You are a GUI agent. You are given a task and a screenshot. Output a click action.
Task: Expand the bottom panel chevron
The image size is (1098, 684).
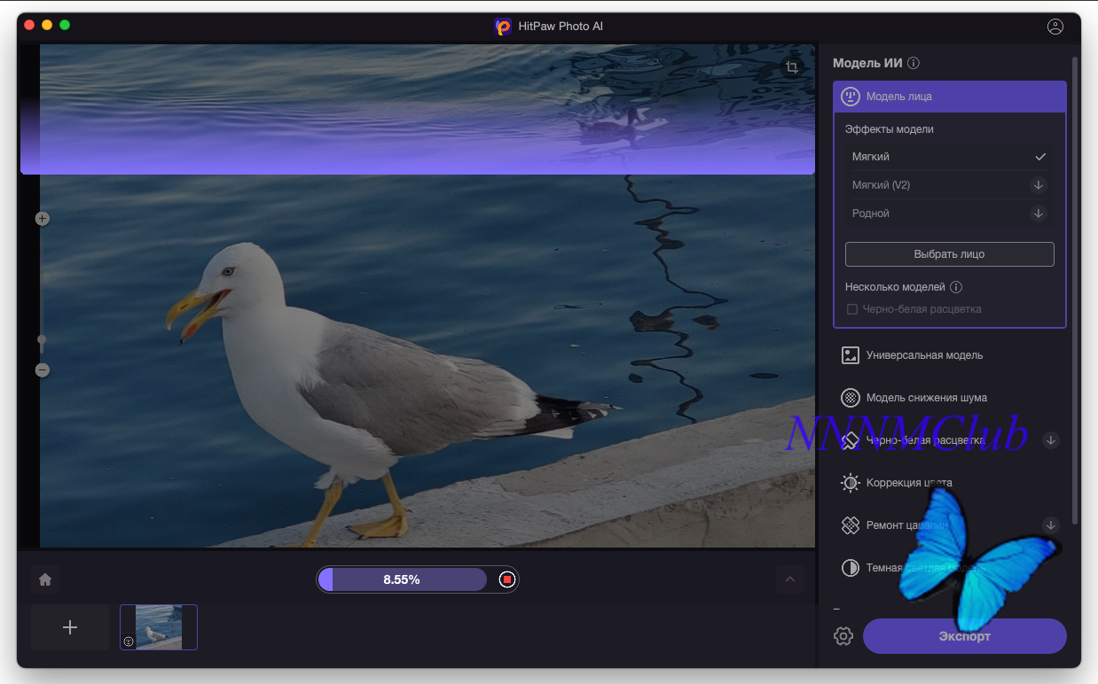(789, 579)
